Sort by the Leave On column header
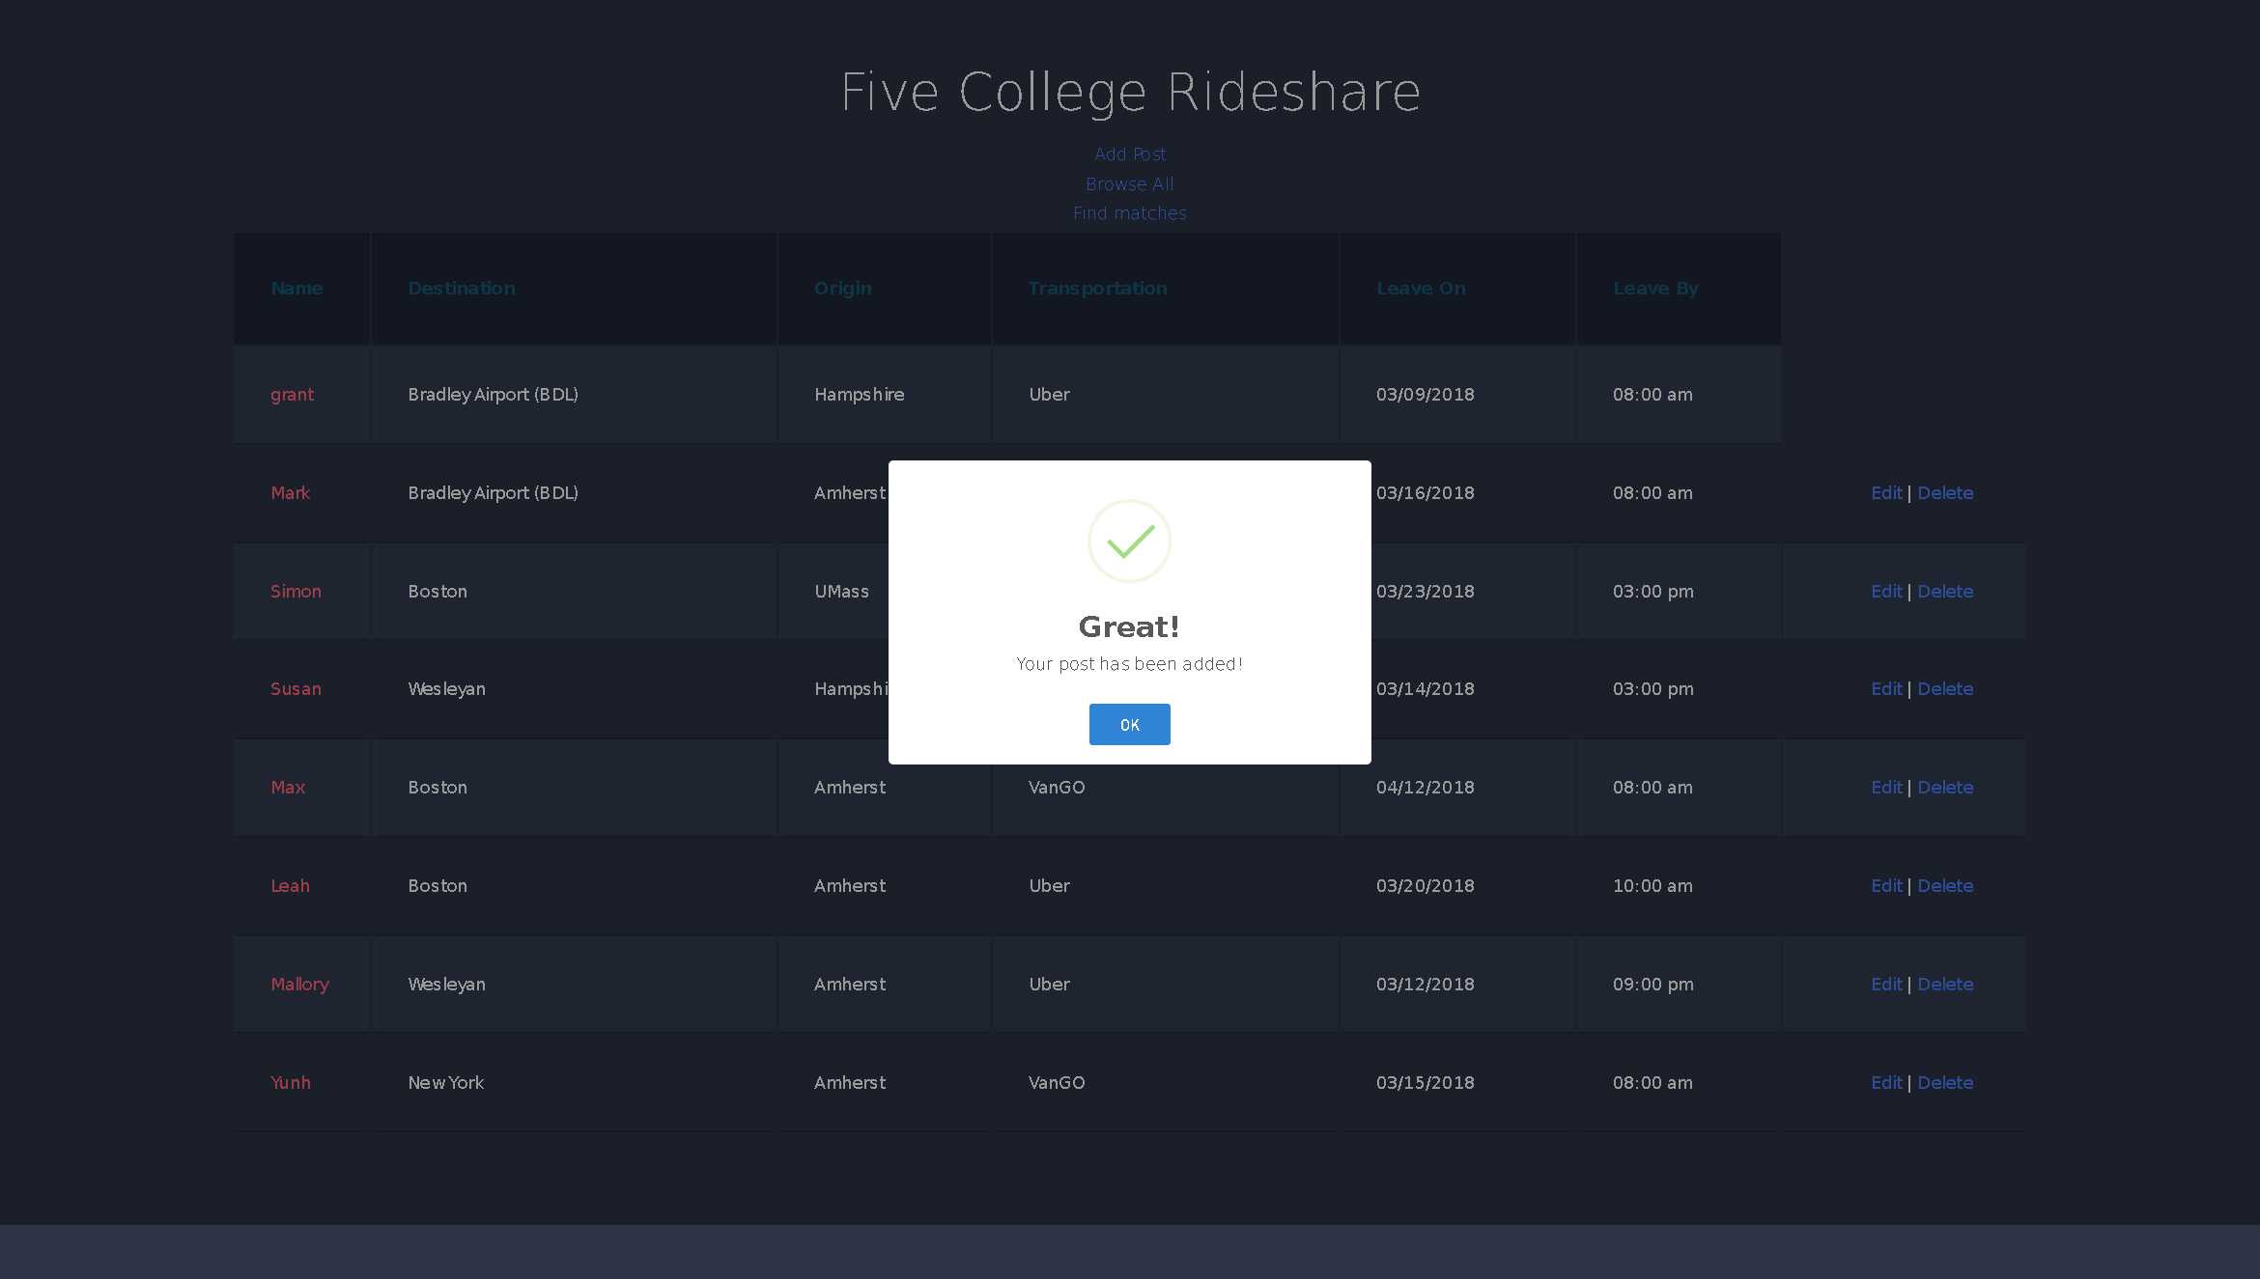2260x1279 pixels. click(x=1421, y=288)
